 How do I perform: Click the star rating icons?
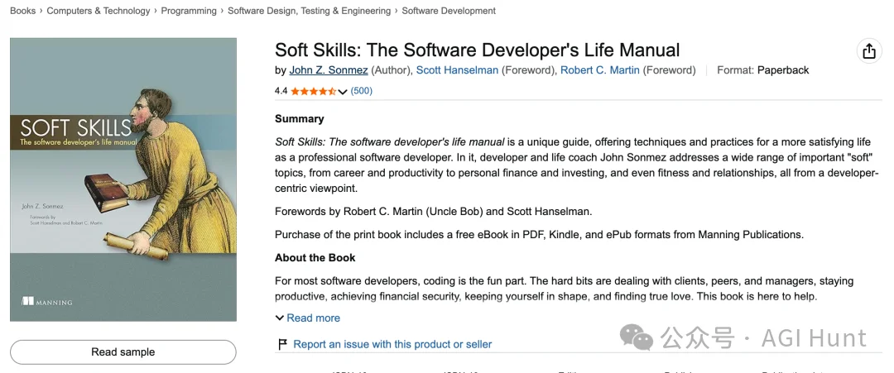point(313,91)
